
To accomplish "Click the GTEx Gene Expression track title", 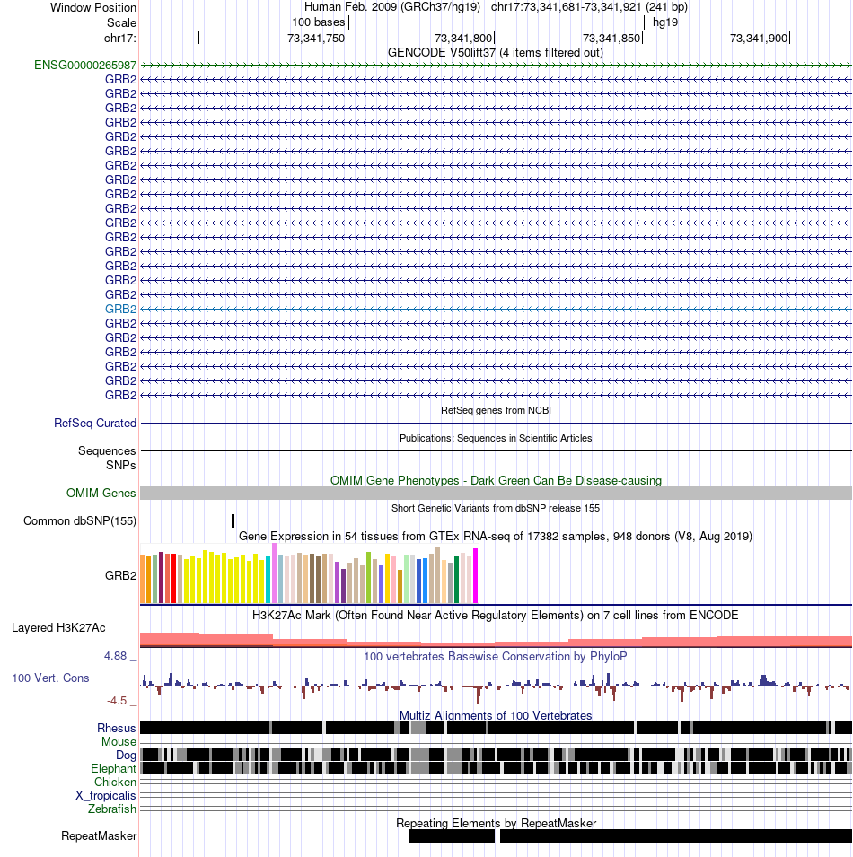I will coord(496,536).
